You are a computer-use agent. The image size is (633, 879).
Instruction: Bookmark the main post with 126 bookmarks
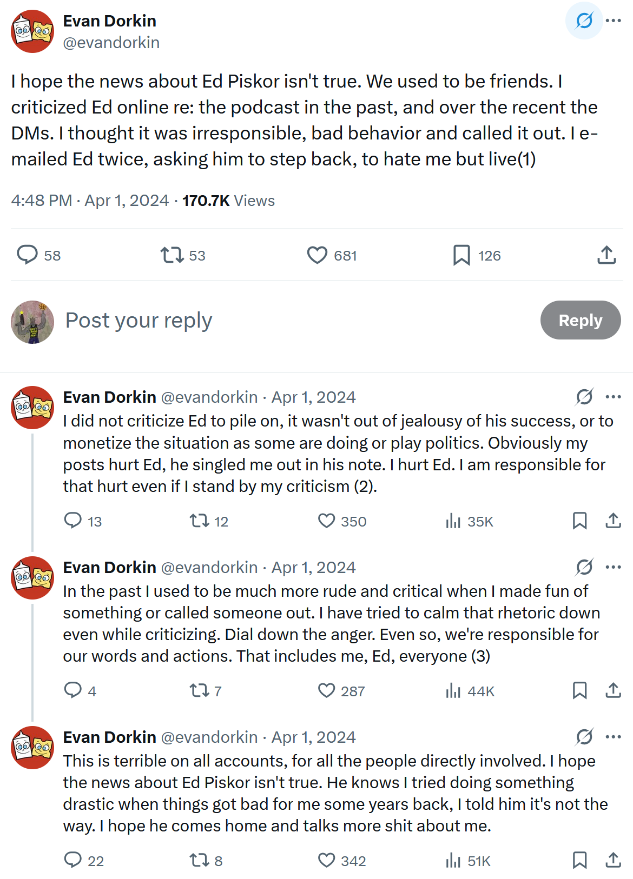point(461,255)
